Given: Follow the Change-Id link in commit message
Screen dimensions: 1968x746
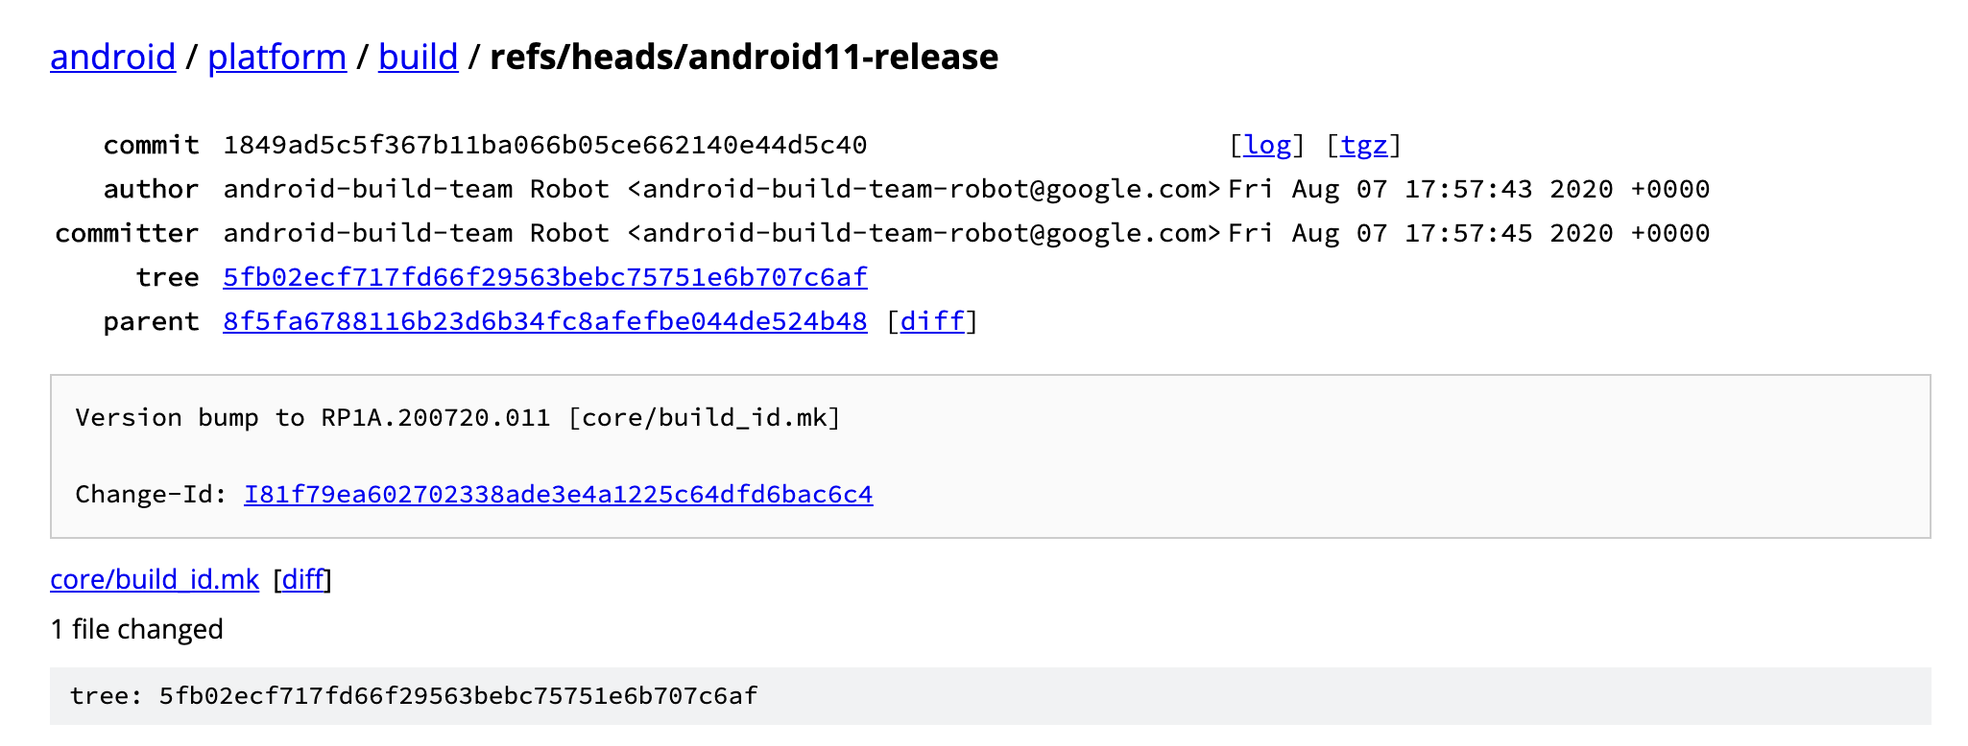Looking at the screenshot, I should pos(557,497).
